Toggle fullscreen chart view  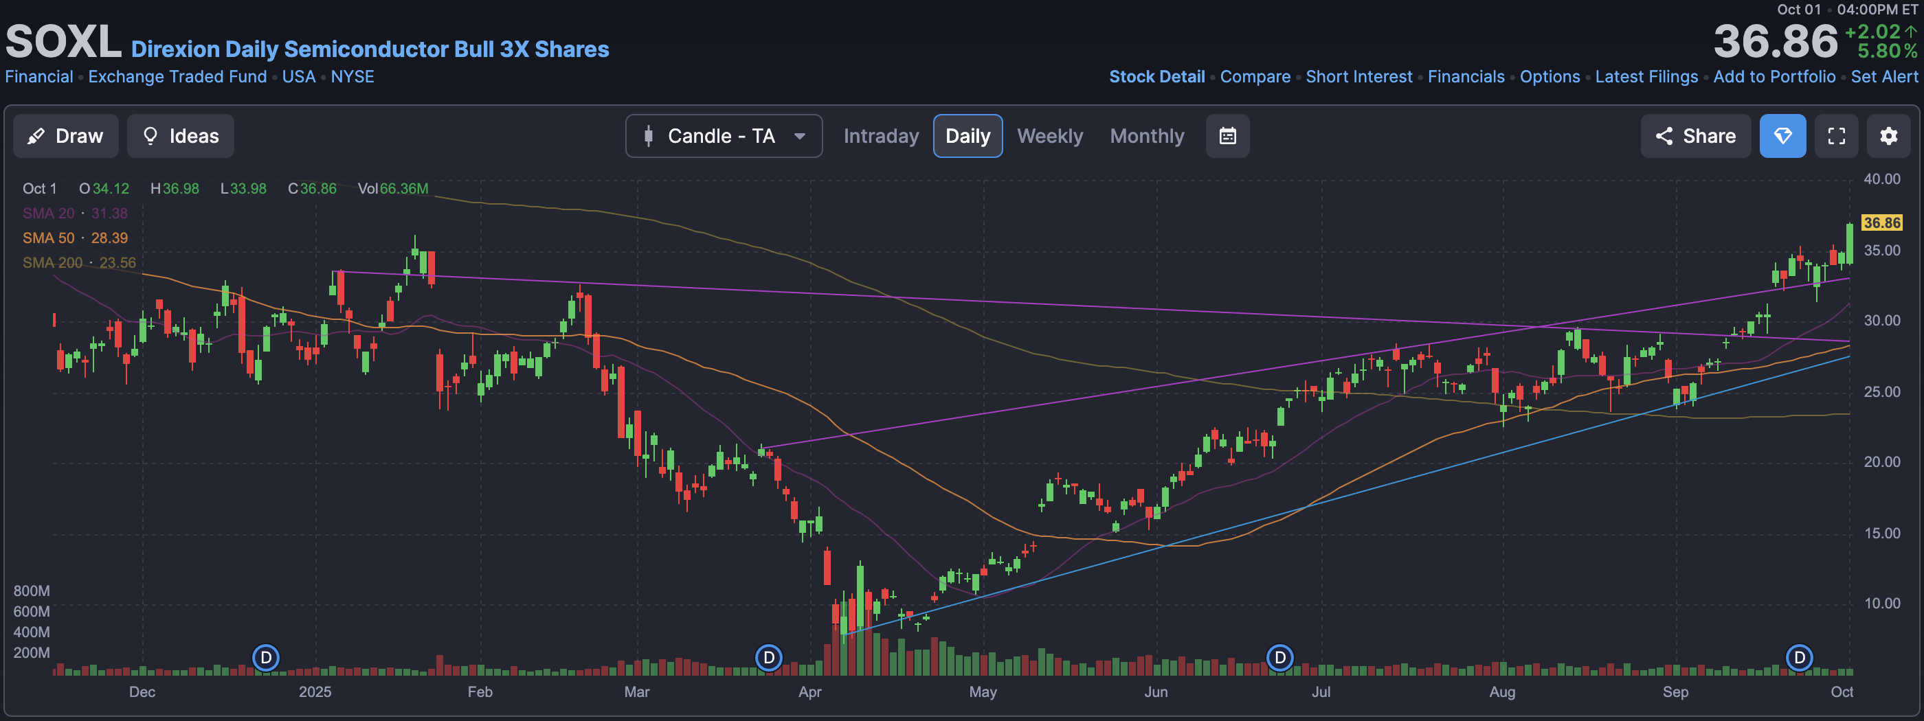[x=1836, y=136]
